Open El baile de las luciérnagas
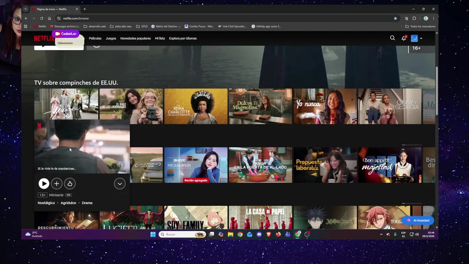Image resolution: width=469 pixels, height=264 pixels. [131, 106]
